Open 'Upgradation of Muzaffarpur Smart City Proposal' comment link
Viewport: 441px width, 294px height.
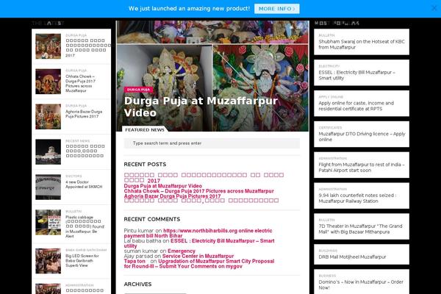point(199,264)
